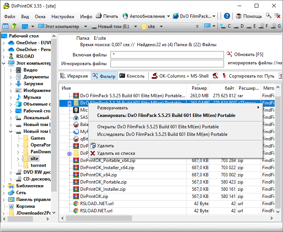The image size is (283, 232).
Task: Select the Консоль view button
Action: 132,76
